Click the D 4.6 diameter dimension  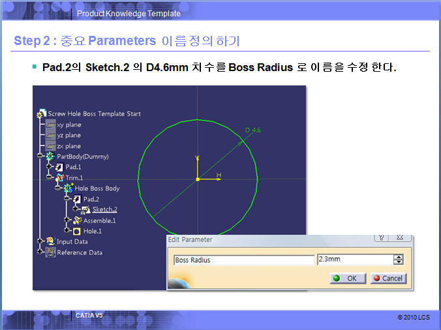[252, 131]
